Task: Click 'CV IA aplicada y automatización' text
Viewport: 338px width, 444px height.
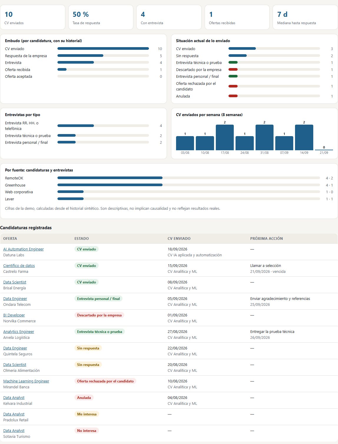Action: [x=195, y=255]
